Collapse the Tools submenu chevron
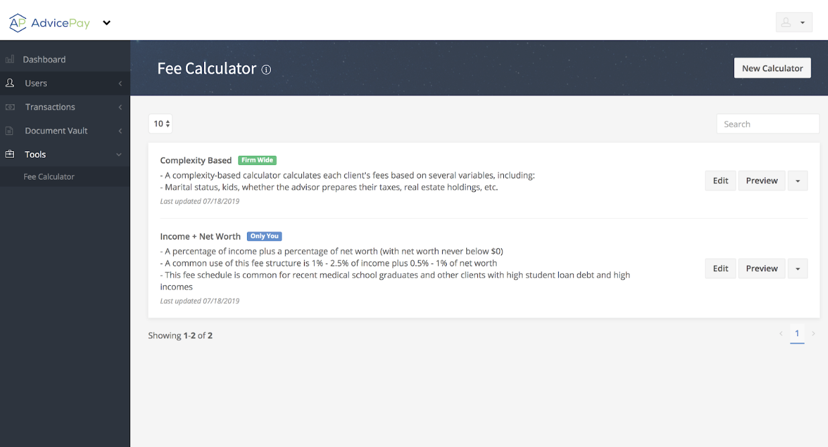 pyautogui.click(x=119, y=154)
